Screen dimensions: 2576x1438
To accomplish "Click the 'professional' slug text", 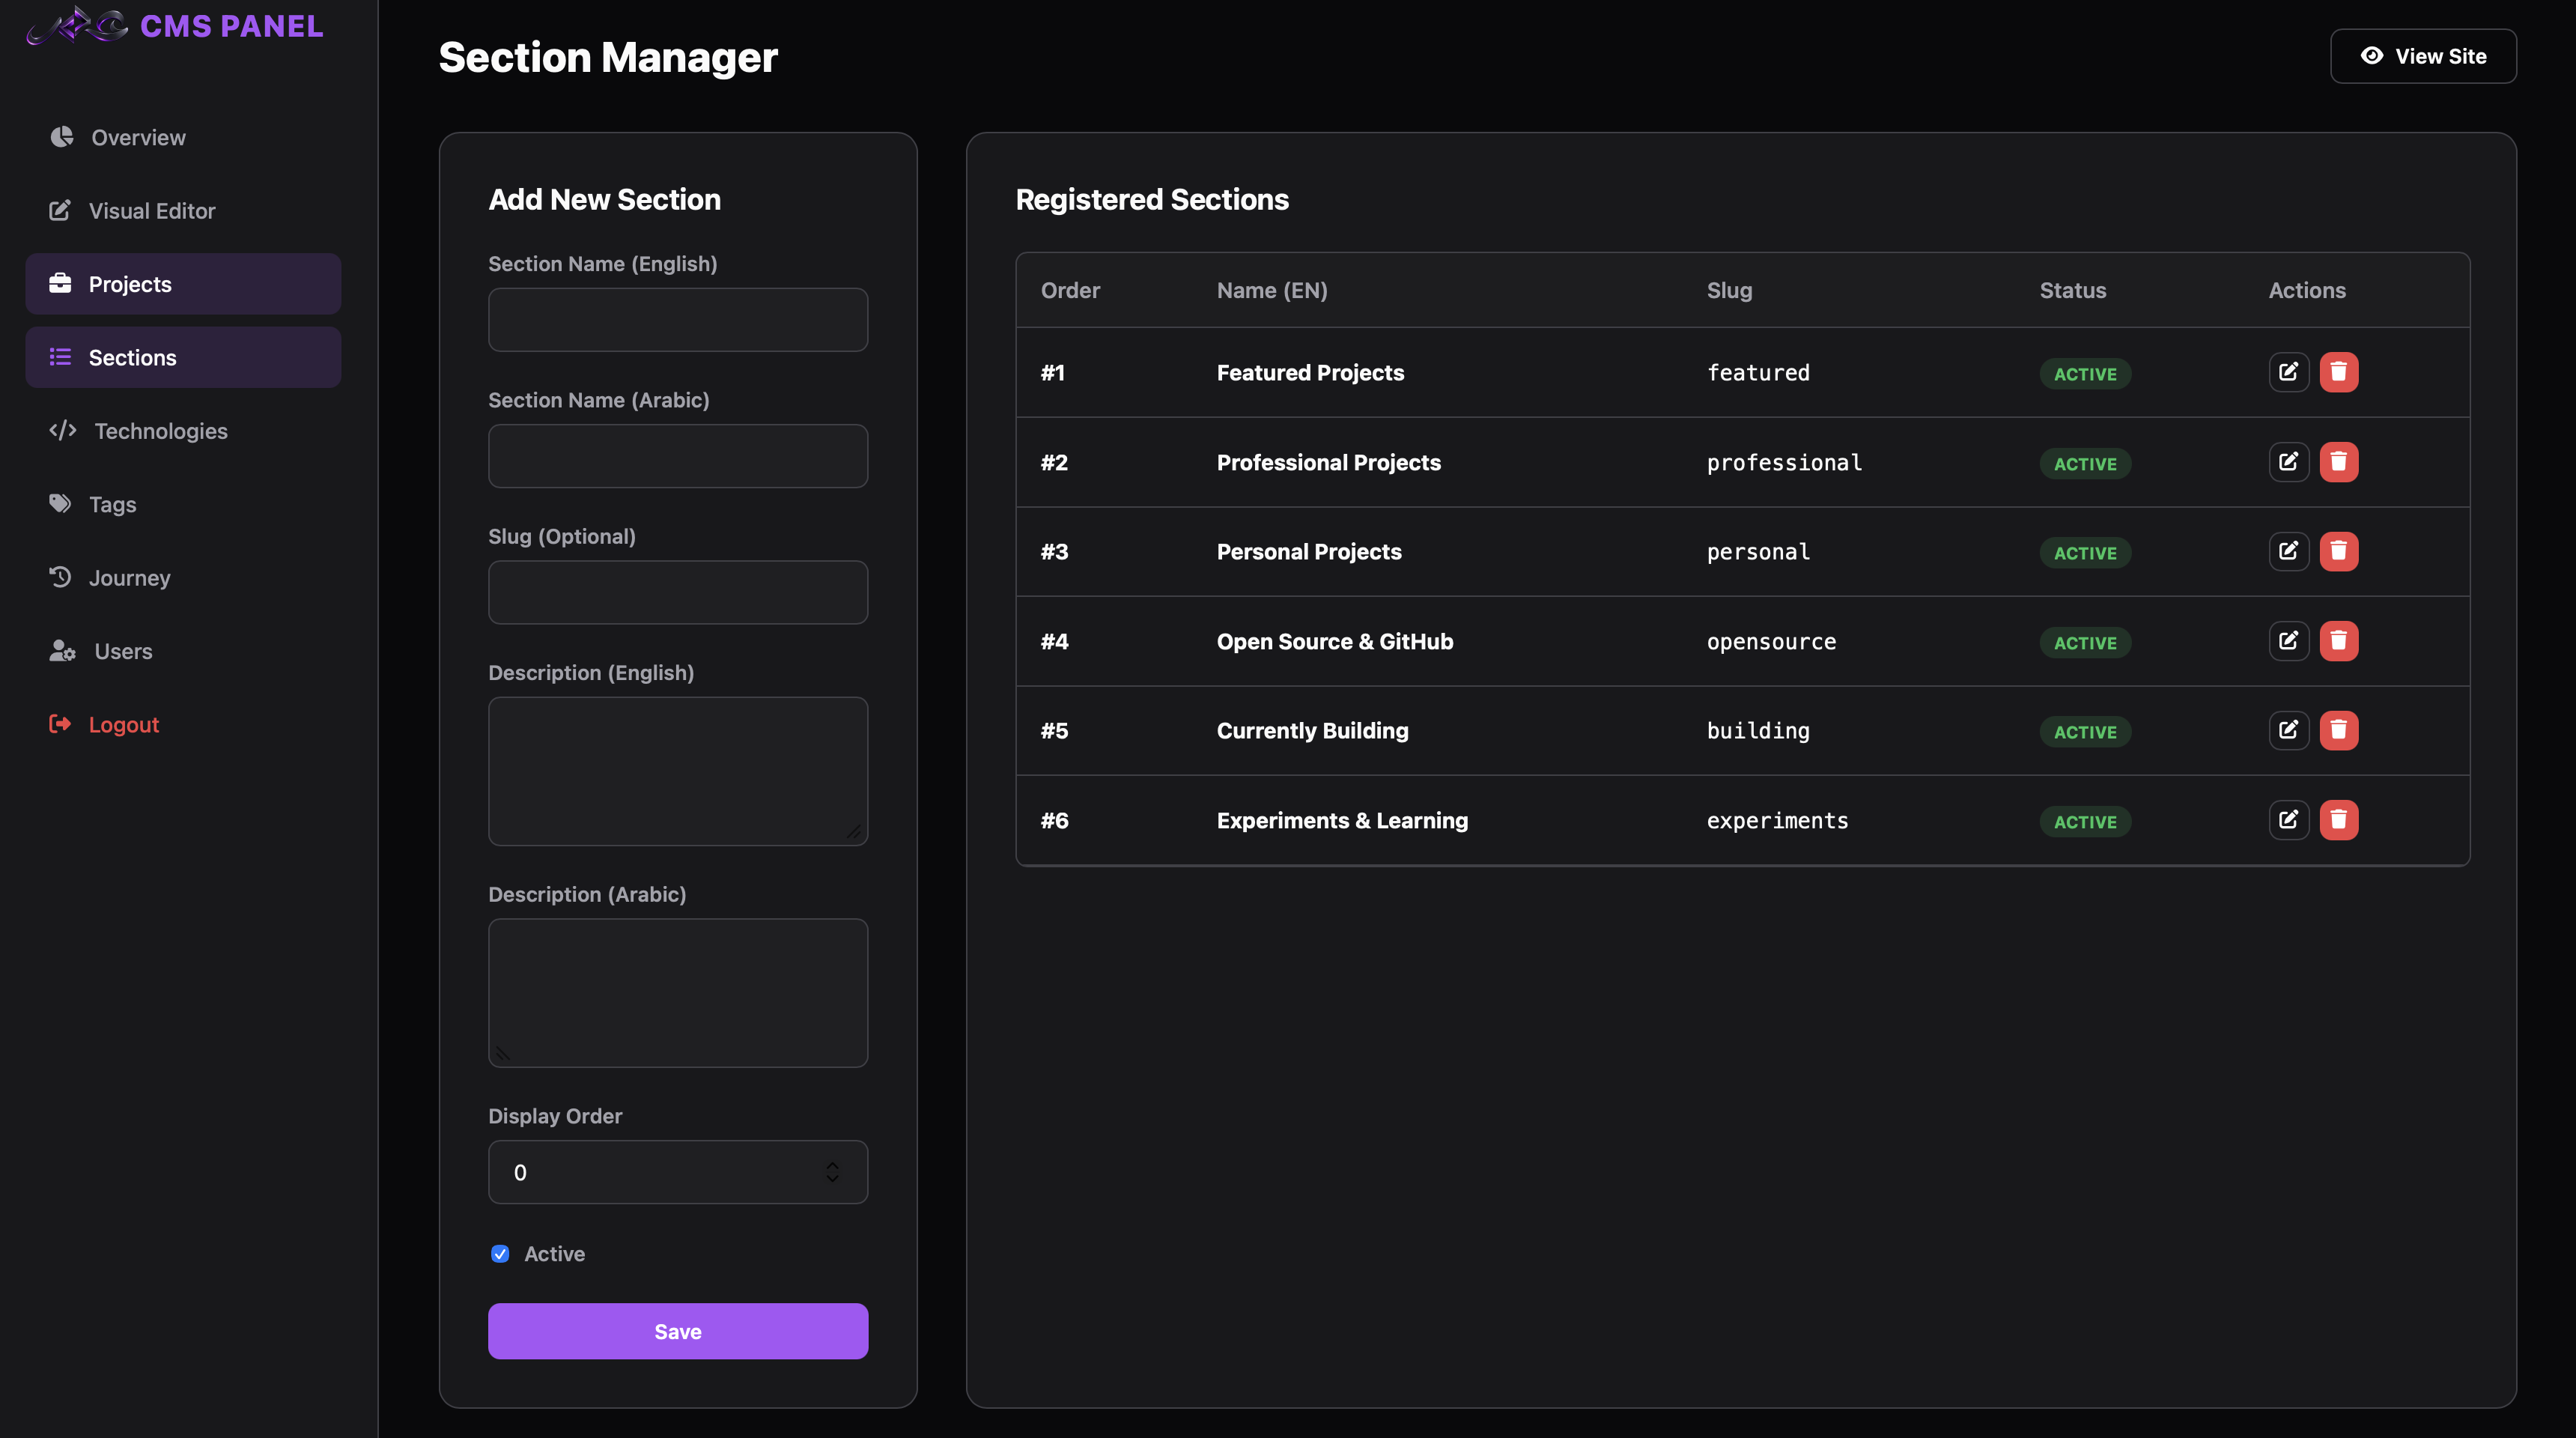I will (x=1784, y=463).
